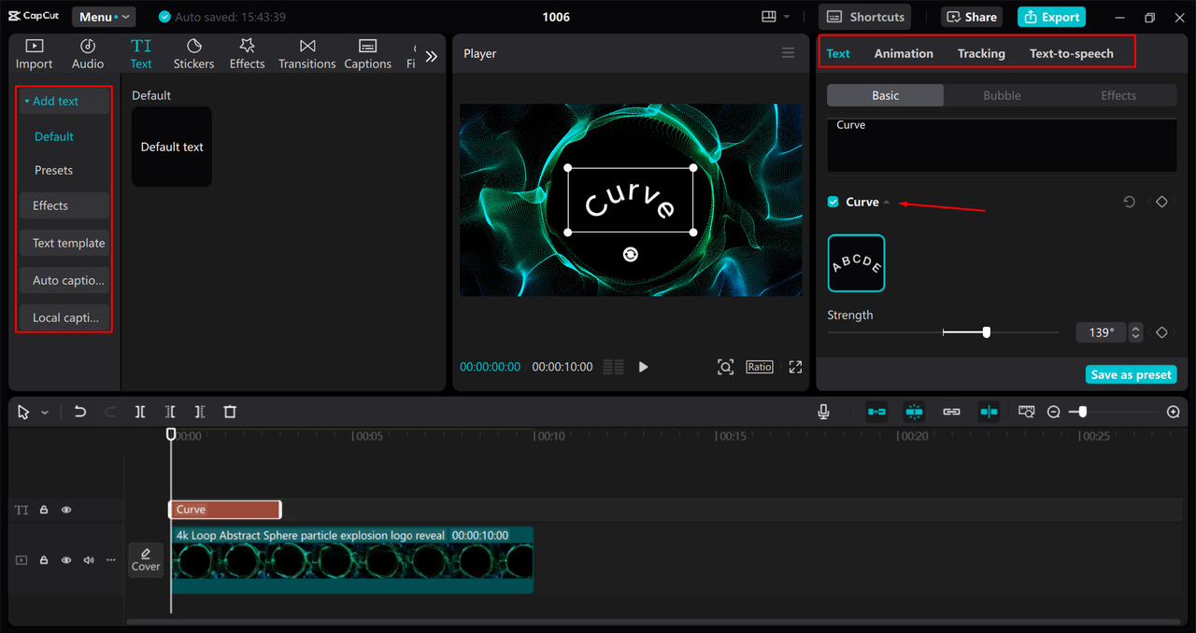Open the Effects tab in top toolbar
The height and width of the screenshot is (633, 1196).
pyautogui.click(x=247, y=54)
